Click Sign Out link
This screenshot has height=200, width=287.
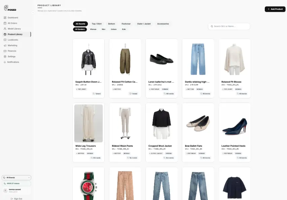tap(16, 199)
